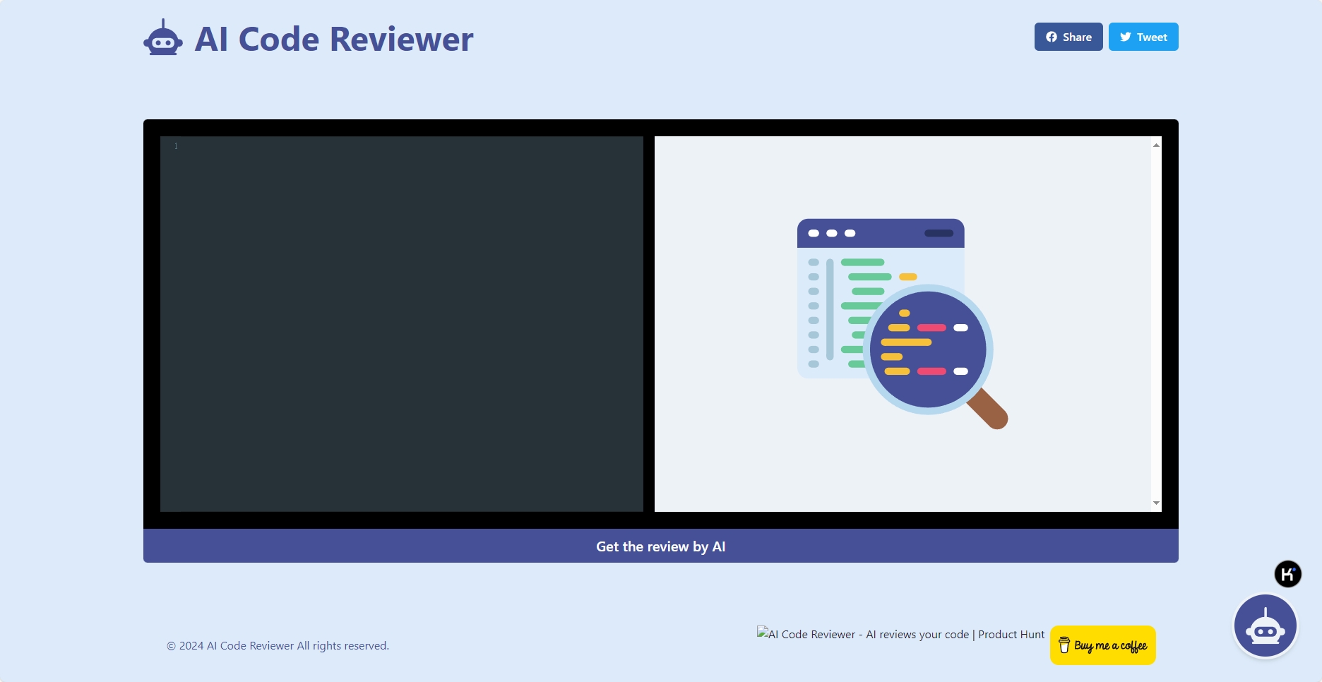This screenshot has width=1322, height=682.
Task: Click the coffee cup icon
Action: 1064,645
